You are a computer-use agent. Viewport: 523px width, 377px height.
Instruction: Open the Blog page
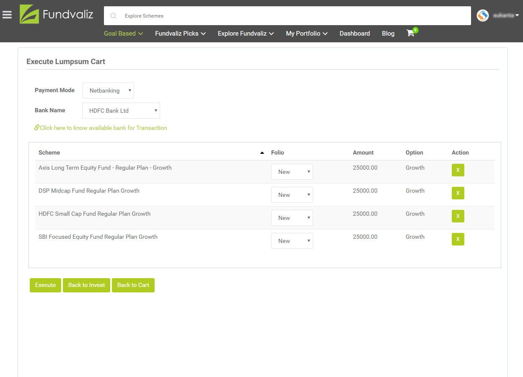[388, 34]
